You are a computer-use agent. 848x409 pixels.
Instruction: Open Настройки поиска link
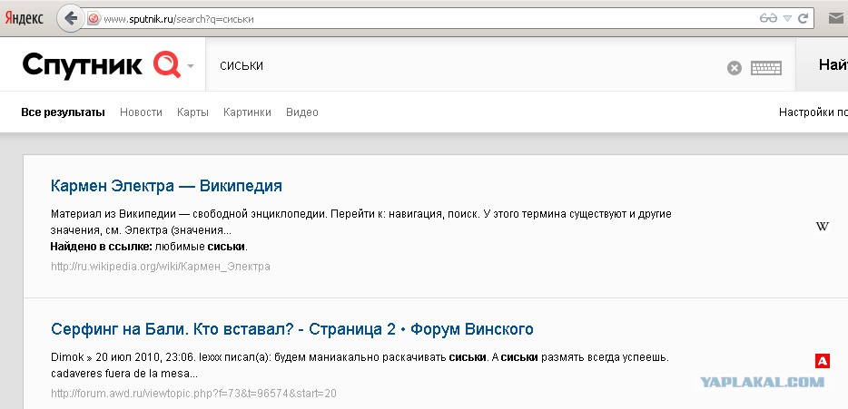pyautogui.click(x=813, y=112)
